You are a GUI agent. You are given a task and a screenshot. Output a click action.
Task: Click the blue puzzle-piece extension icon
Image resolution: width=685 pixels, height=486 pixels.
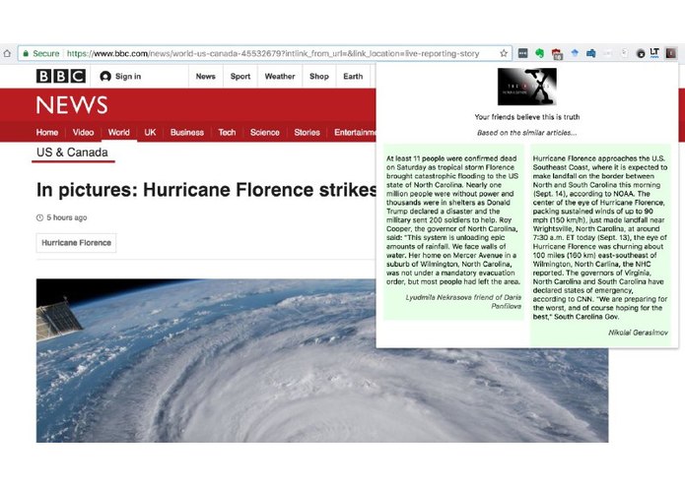pyautogui.click(x=591, y=53)
